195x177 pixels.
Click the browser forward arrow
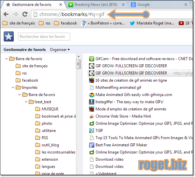pyautogui.click(x=15, y=14)
